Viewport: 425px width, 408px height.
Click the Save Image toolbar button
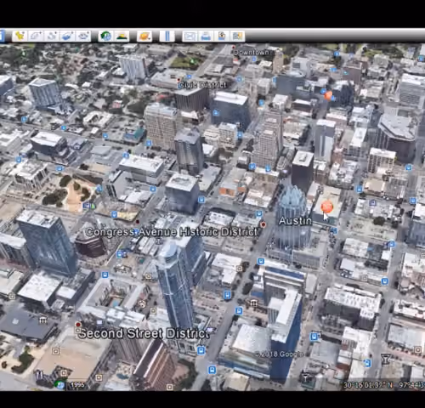tap(222, 36)
